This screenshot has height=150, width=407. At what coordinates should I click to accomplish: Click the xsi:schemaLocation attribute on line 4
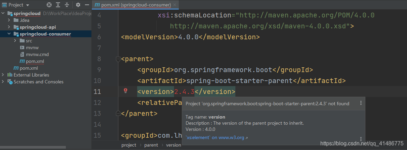click(x=194, y=15)
